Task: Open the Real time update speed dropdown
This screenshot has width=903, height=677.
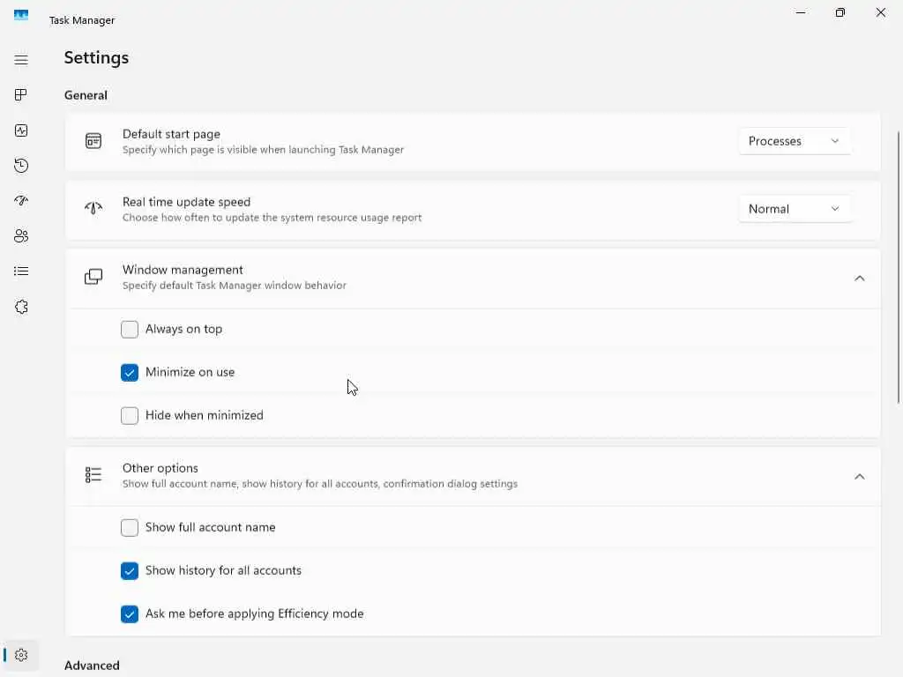Action: (794, 209)
